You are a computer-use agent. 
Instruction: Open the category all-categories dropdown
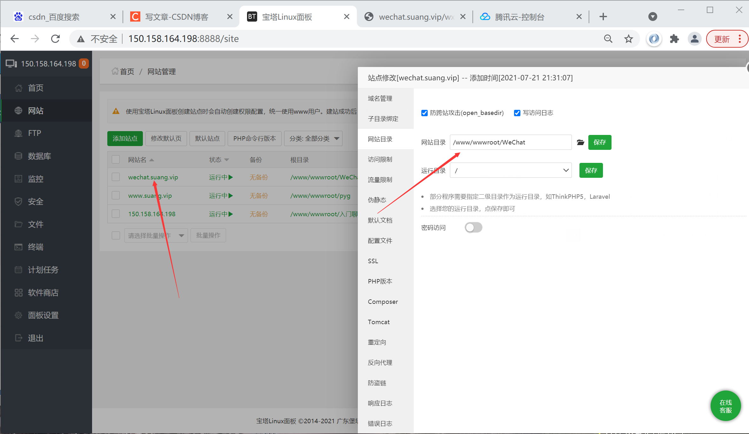point(313,138)
